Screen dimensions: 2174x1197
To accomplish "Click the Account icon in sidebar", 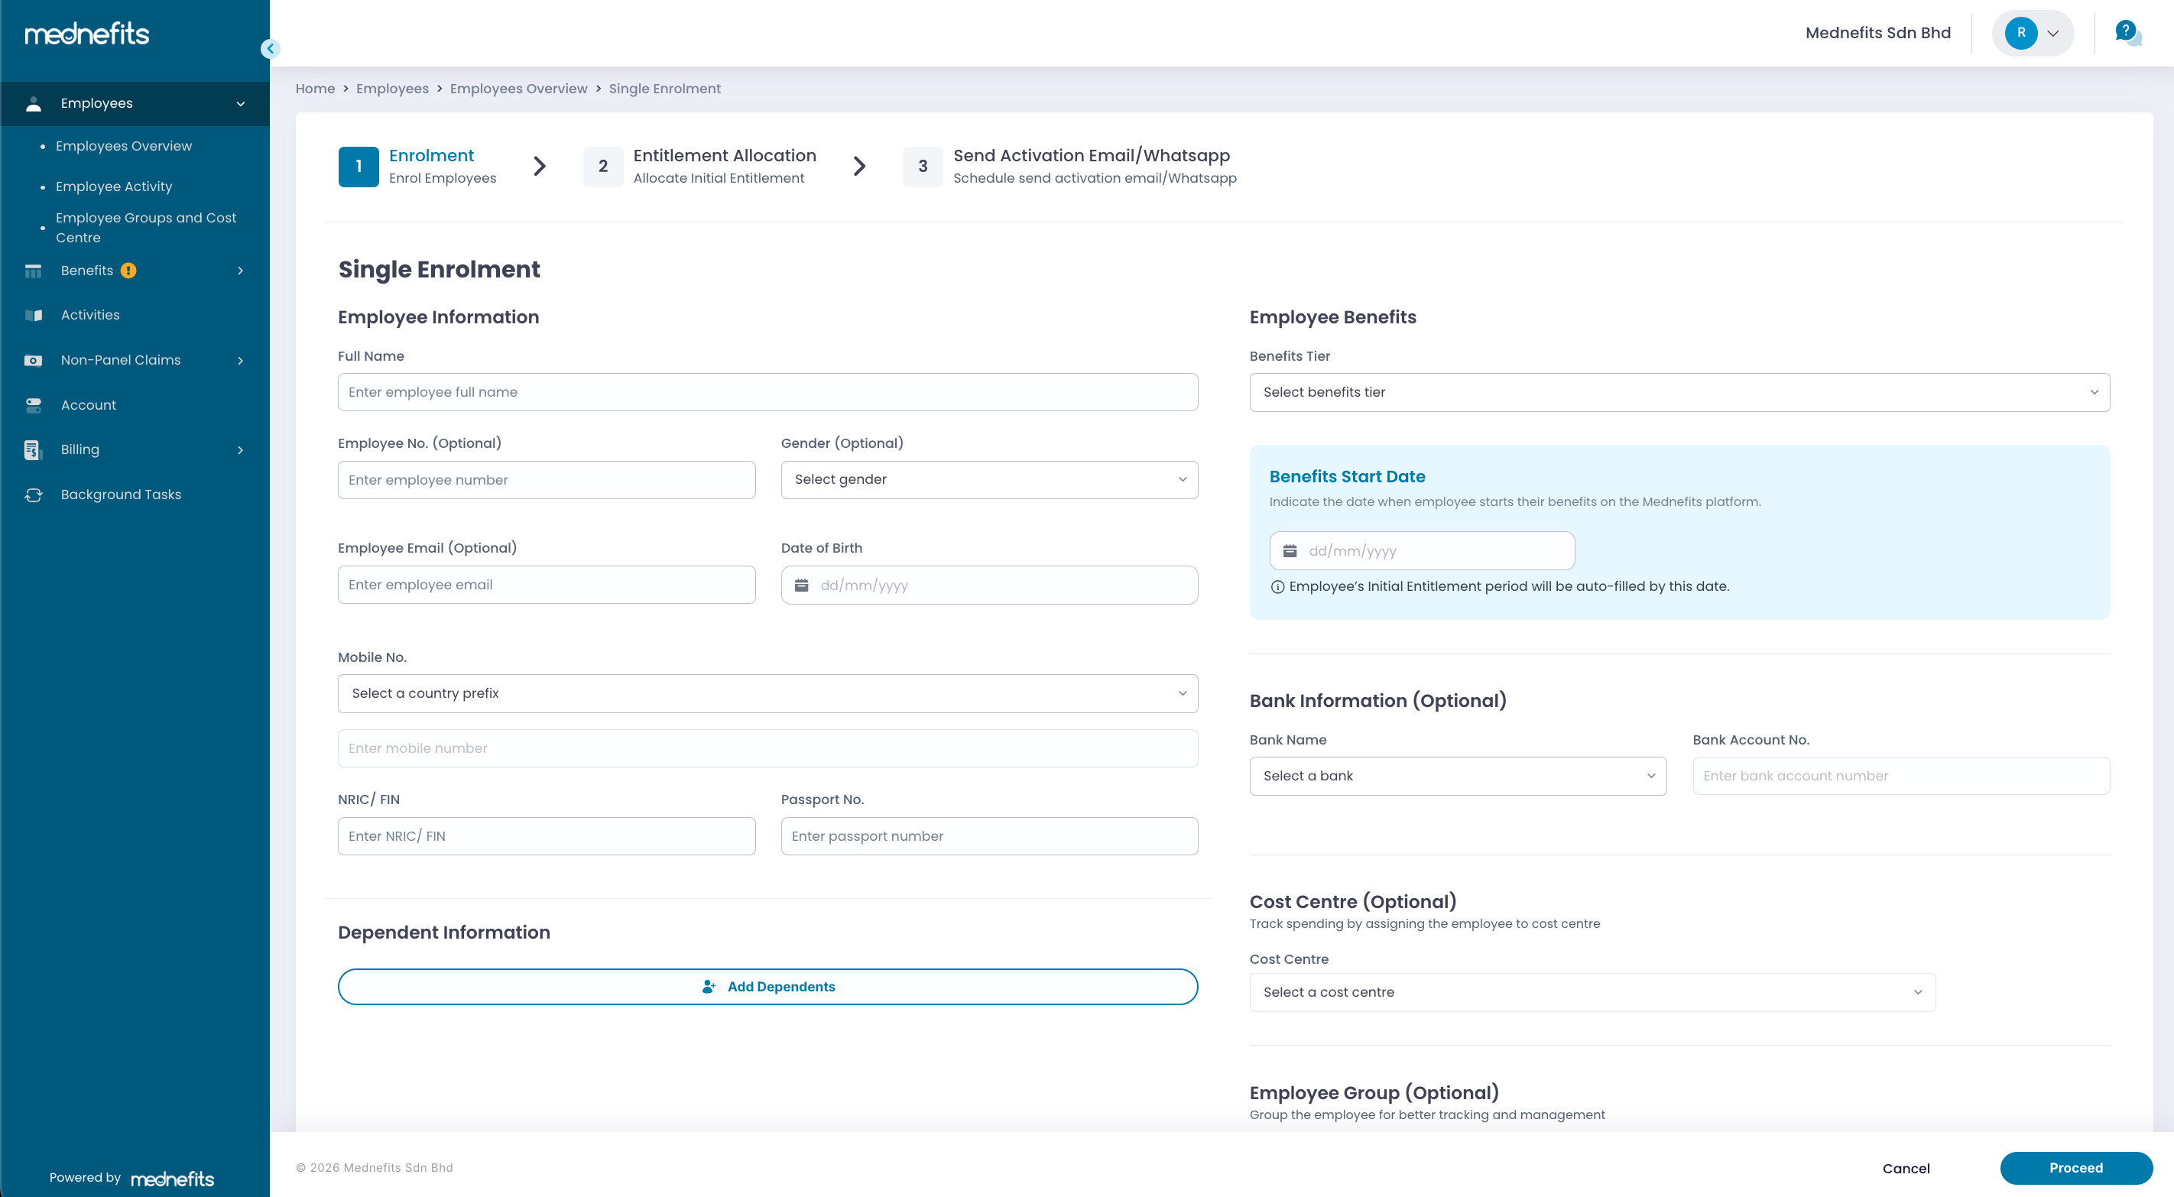I will click(x=33, y=405).
